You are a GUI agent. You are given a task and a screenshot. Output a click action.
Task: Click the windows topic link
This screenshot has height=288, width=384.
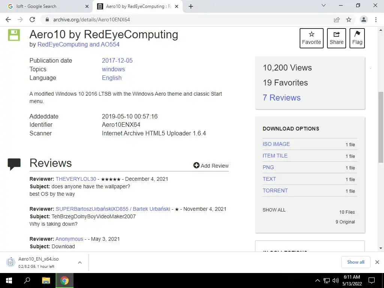(x=113, y=69)
